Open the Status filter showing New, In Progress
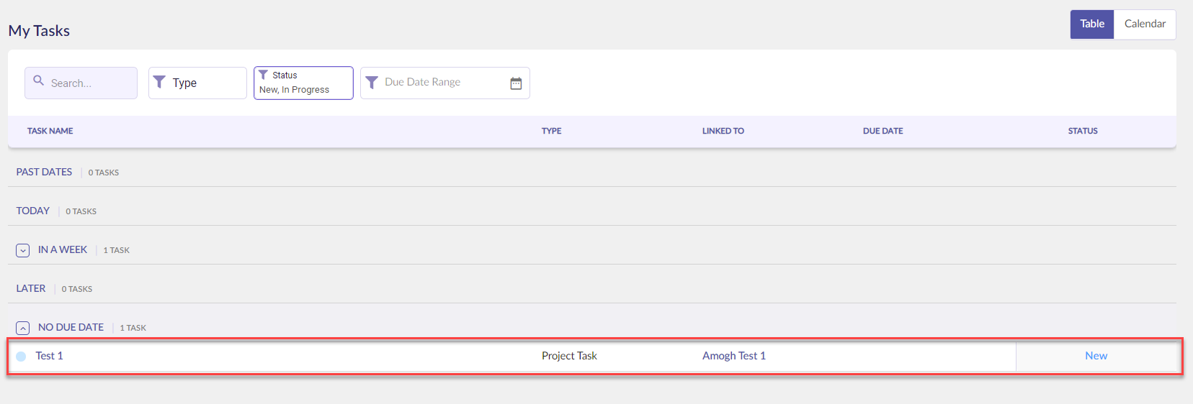This screenshot has height=404, width=1193. pyautogui.click(x=303, y=83)
